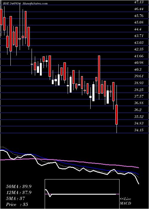Screen dimensions: 149x209
Task: Click the 38.93 price label
Action: [x=139, y=83]
